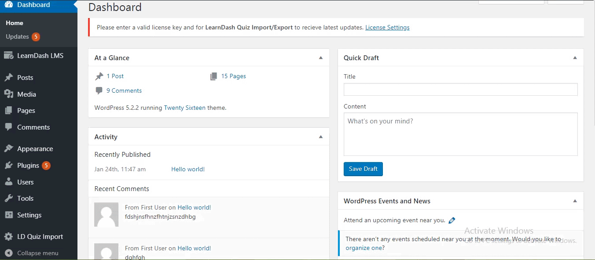The width and height of the screenshot is (595, 260).
Task: Collapse WordPress Events and News panel
Action: coord(575,201)
